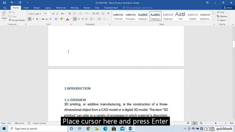Screen dimensions: 235x132
Task: Apply Subtitle style
Action: (193, 16)
